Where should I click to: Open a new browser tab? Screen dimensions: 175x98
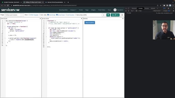point(68,2)
